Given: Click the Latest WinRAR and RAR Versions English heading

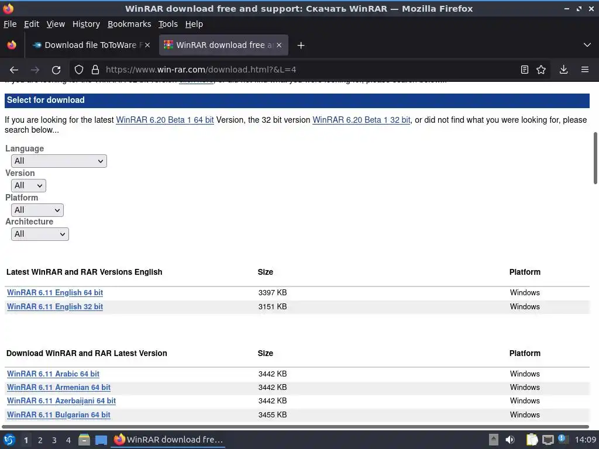Looking at the screenshot, I should tap(84, 272).
